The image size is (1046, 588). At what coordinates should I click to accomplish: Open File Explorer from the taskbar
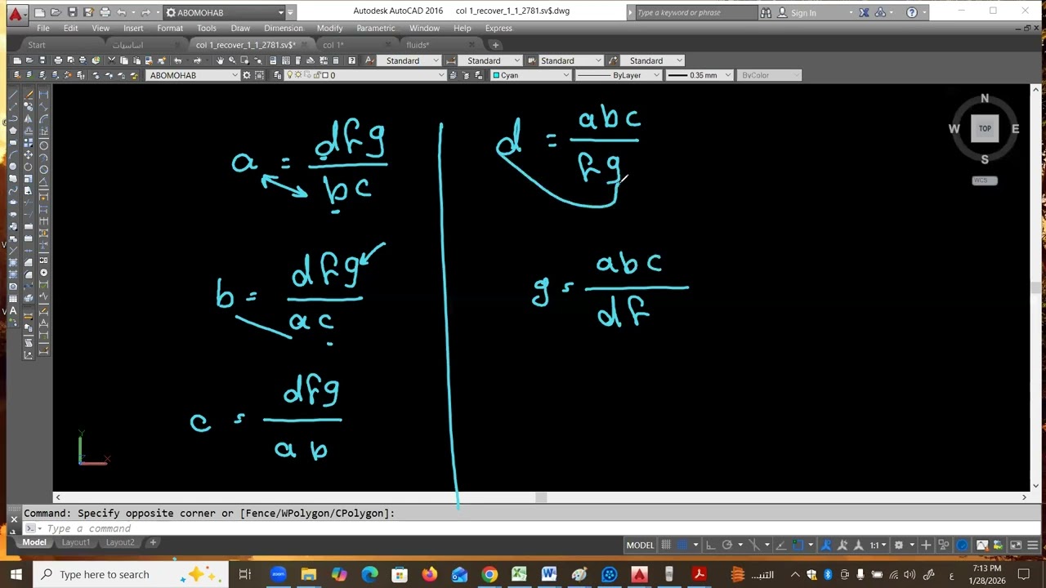point(309,574)
